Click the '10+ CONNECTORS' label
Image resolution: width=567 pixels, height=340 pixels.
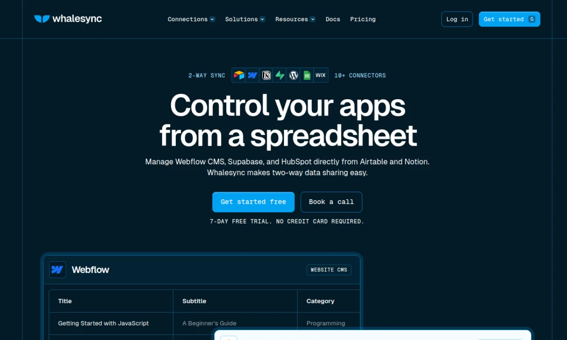[360, 75]
